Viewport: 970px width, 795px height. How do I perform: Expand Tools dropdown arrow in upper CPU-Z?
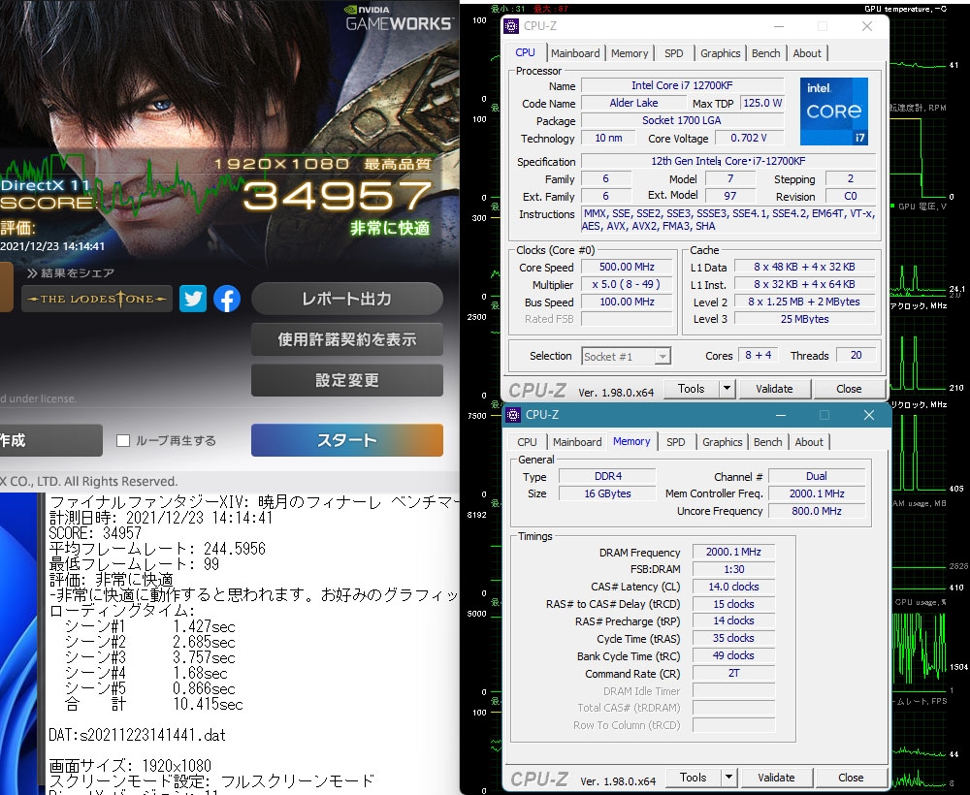727,389
